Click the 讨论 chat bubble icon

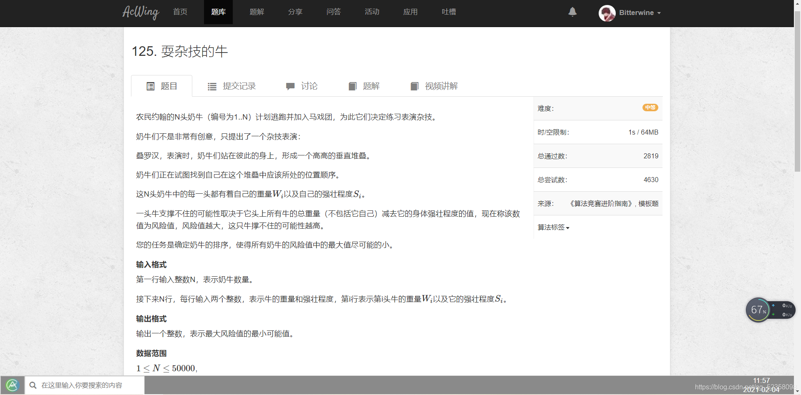(290, 86)
